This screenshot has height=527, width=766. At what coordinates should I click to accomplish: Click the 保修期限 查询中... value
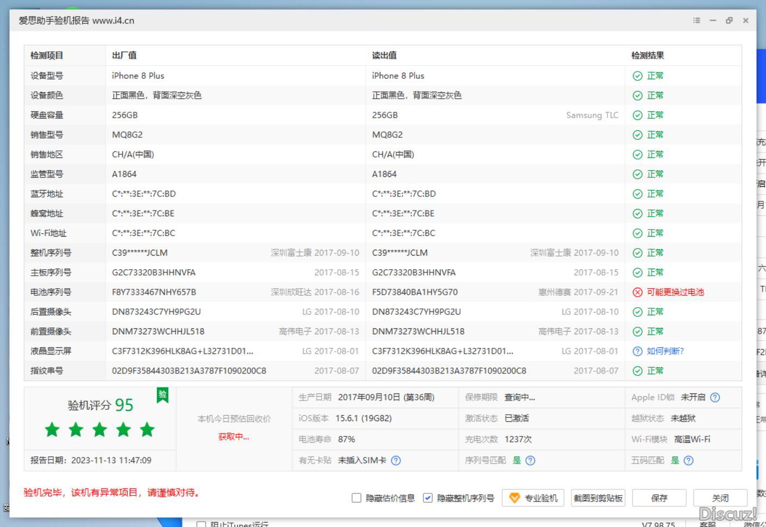click(520, 397)
